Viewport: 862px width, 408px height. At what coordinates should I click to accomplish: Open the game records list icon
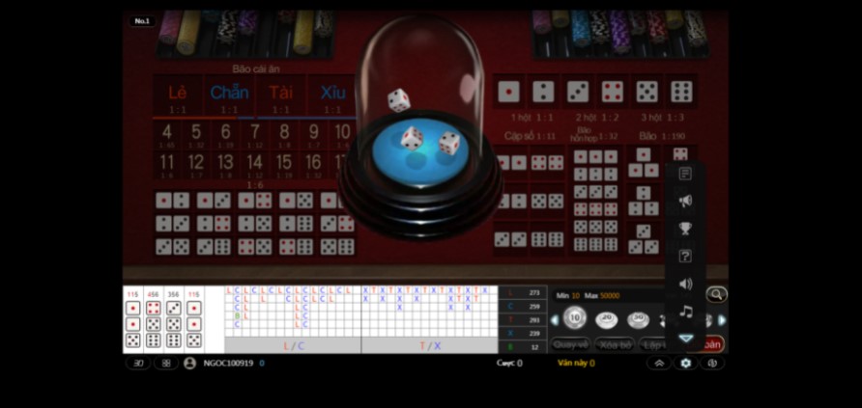685,174
